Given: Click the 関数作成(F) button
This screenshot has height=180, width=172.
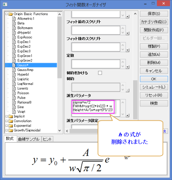Looking at the screenshot, I should point(154,30).
